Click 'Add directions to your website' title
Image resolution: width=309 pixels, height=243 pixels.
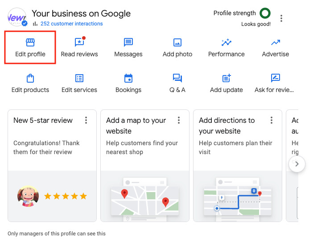[x=227, y=126]
